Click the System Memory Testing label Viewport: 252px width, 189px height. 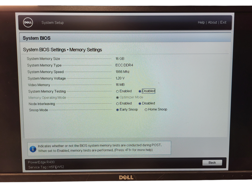tap(47, 91)
